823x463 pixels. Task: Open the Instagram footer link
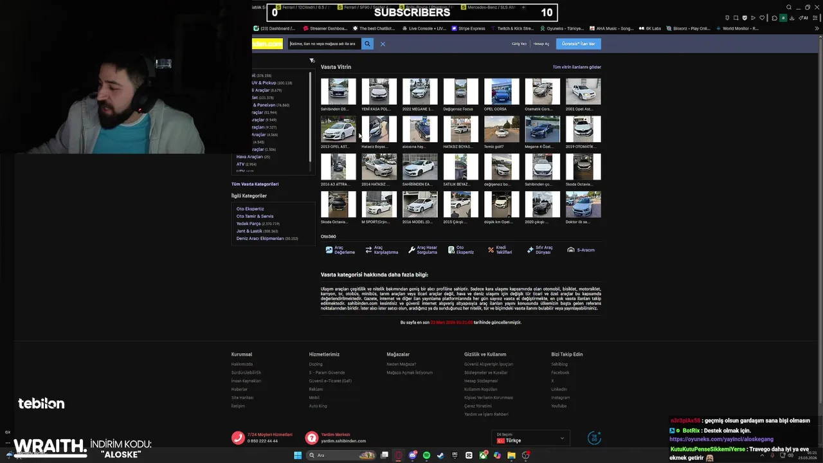[560, 397]
